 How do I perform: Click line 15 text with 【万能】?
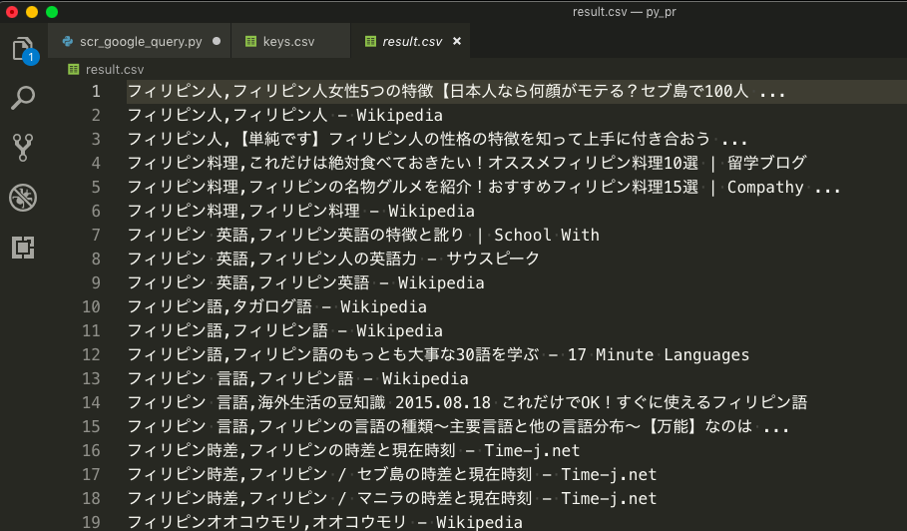[x=458, y=426]
